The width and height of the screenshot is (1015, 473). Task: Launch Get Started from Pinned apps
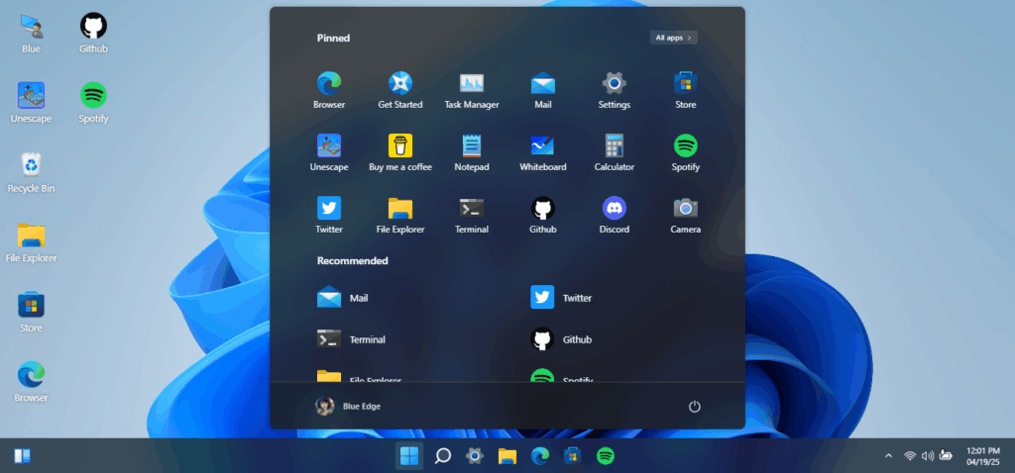point(400,90)
